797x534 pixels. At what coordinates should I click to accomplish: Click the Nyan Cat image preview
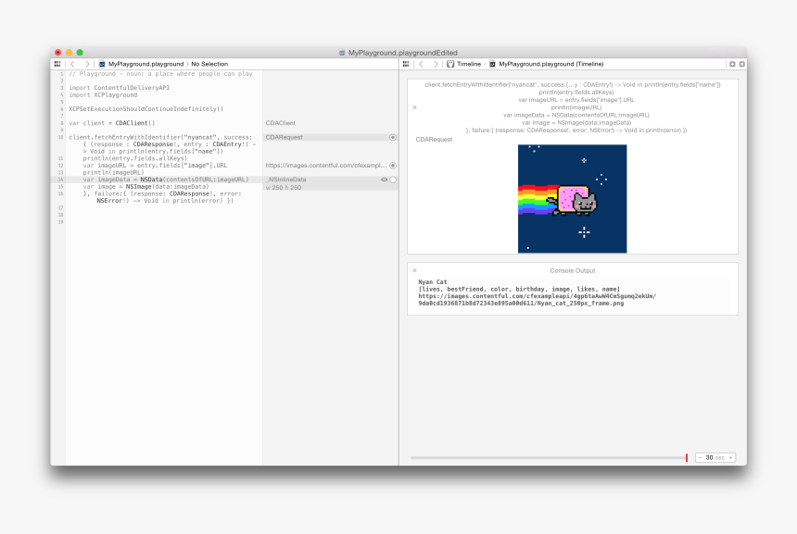573,199
